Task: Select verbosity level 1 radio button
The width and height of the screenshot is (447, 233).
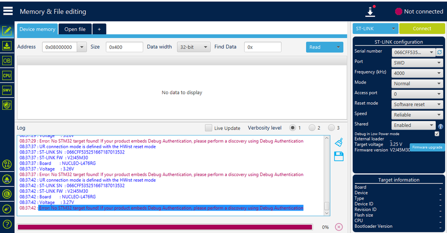Action: (293, 128)
